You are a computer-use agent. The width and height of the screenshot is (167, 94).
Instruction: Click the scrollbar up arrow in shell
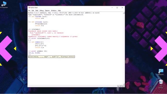pos(124,13)
